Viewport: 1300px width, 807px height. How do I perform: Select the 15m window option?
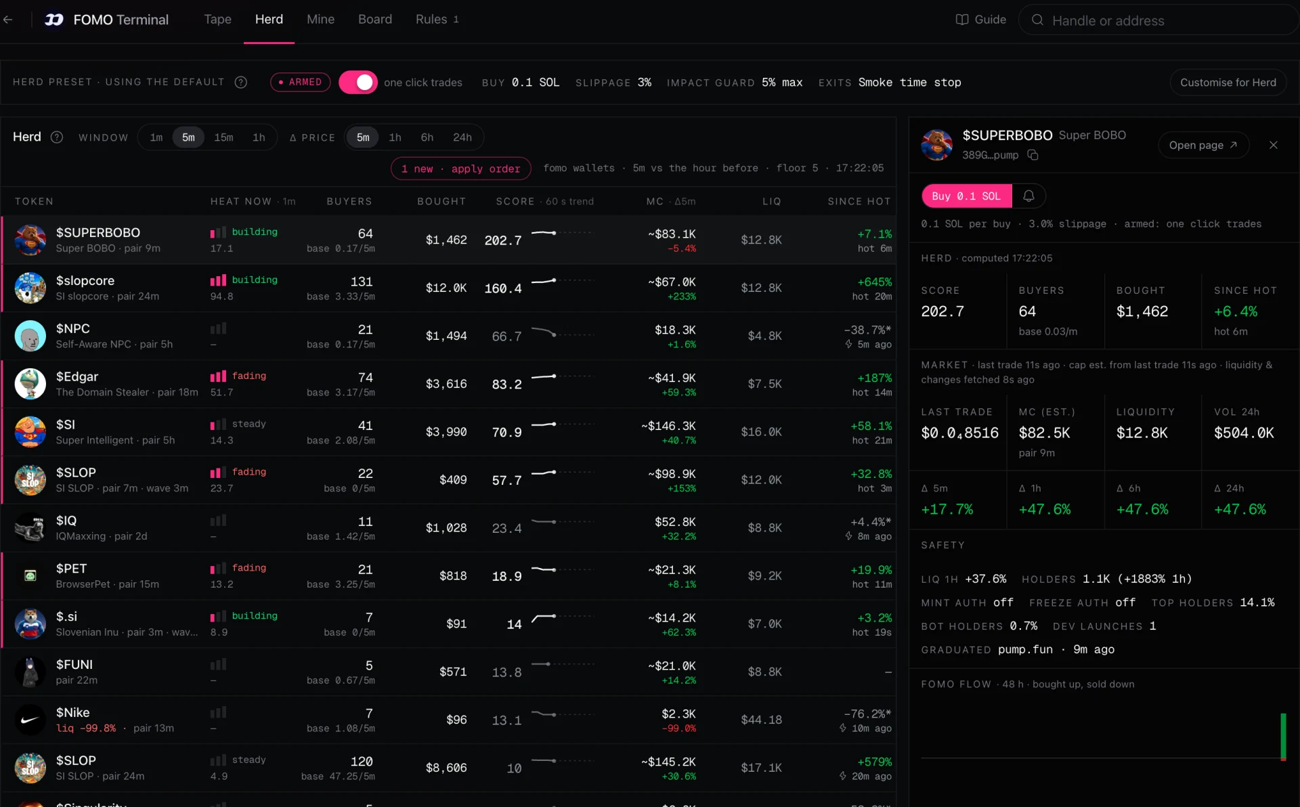223,137
